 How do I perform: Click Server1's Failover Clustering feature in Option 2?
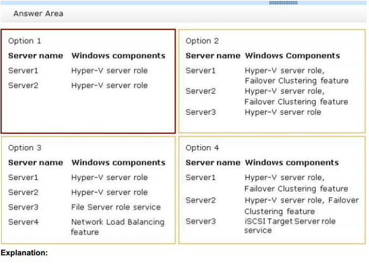[297, 81]
